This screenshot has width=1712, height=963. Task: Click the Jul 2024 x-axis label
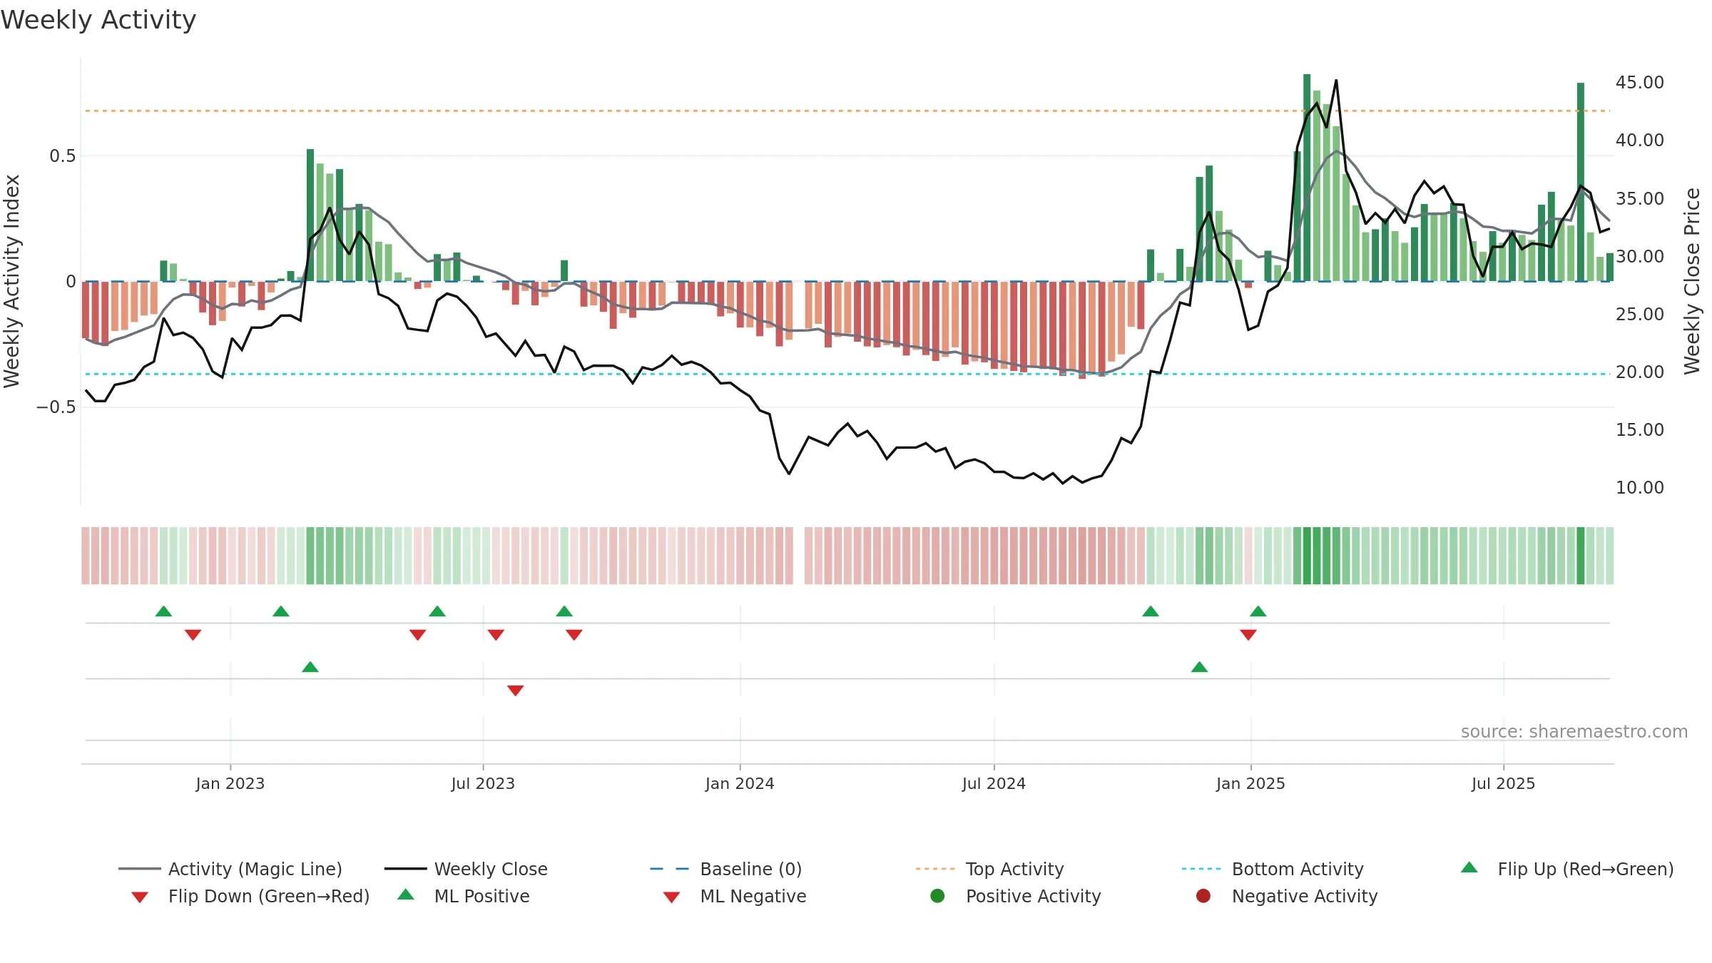994,784
